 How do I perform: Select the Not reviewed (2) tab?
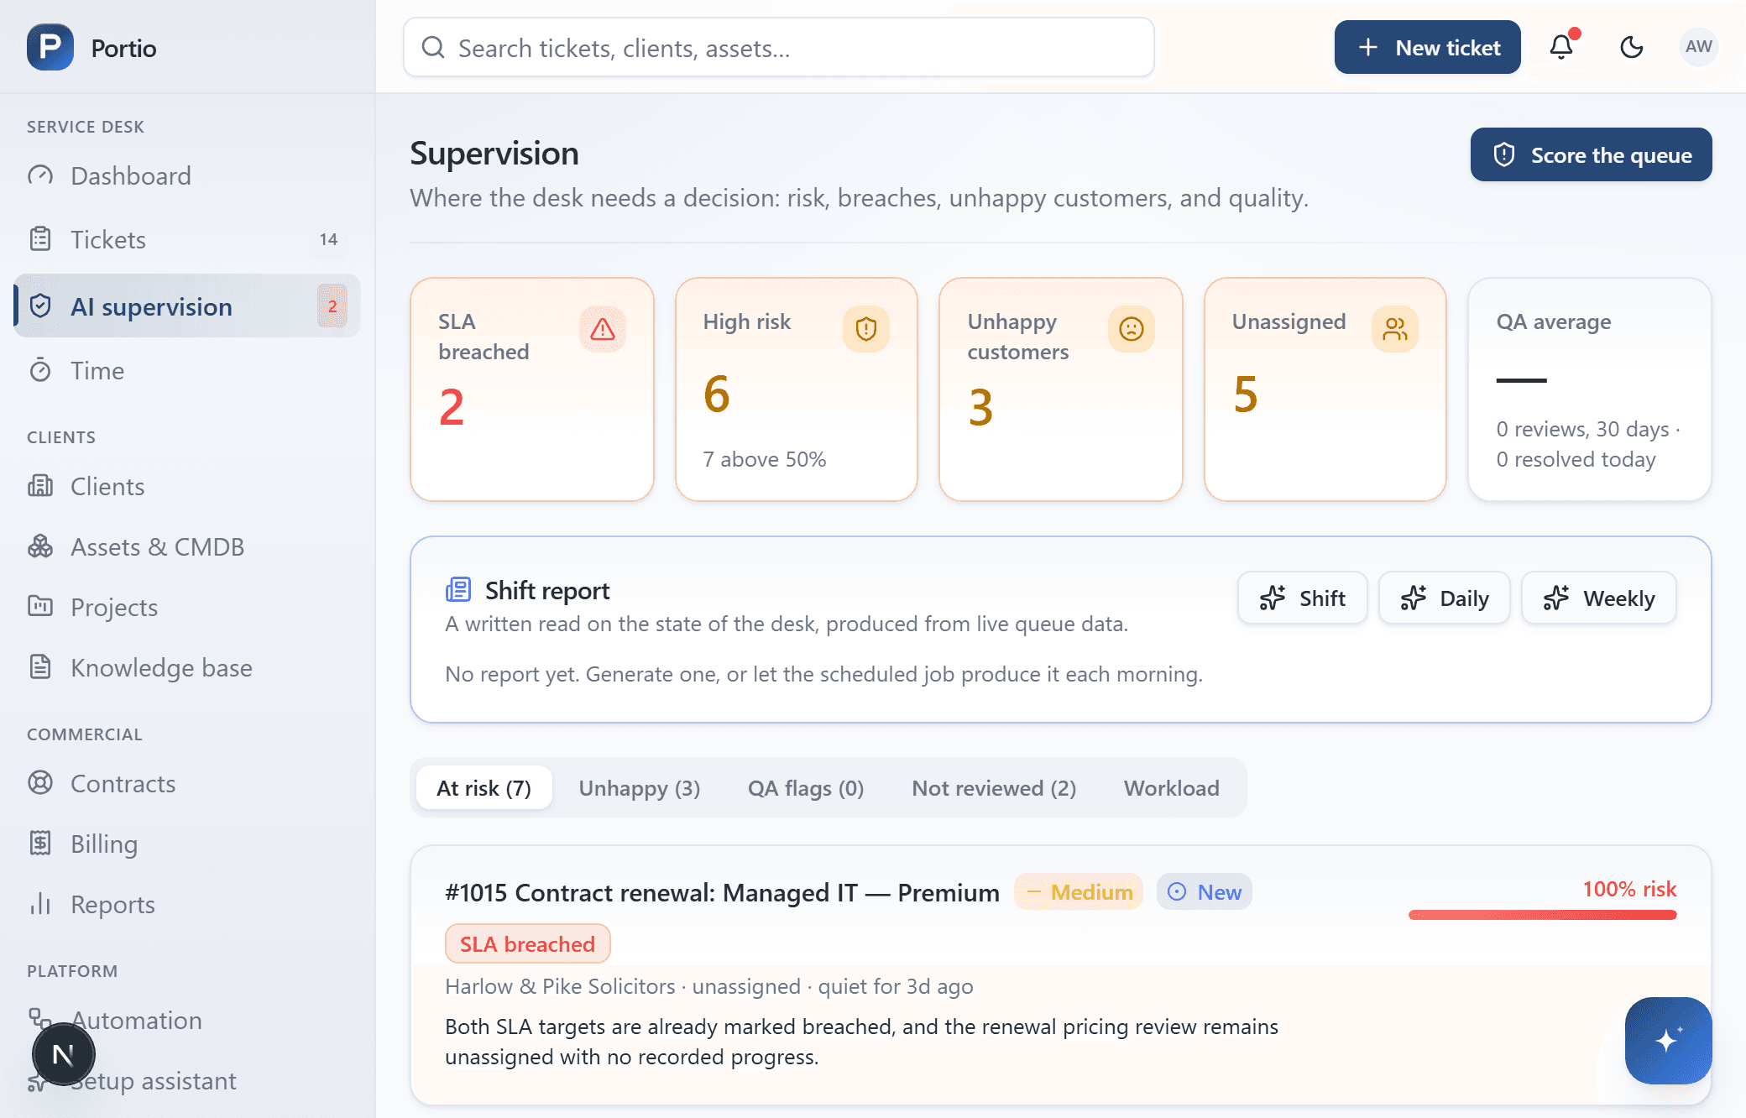pyautogui.click(x=994, y=787)
